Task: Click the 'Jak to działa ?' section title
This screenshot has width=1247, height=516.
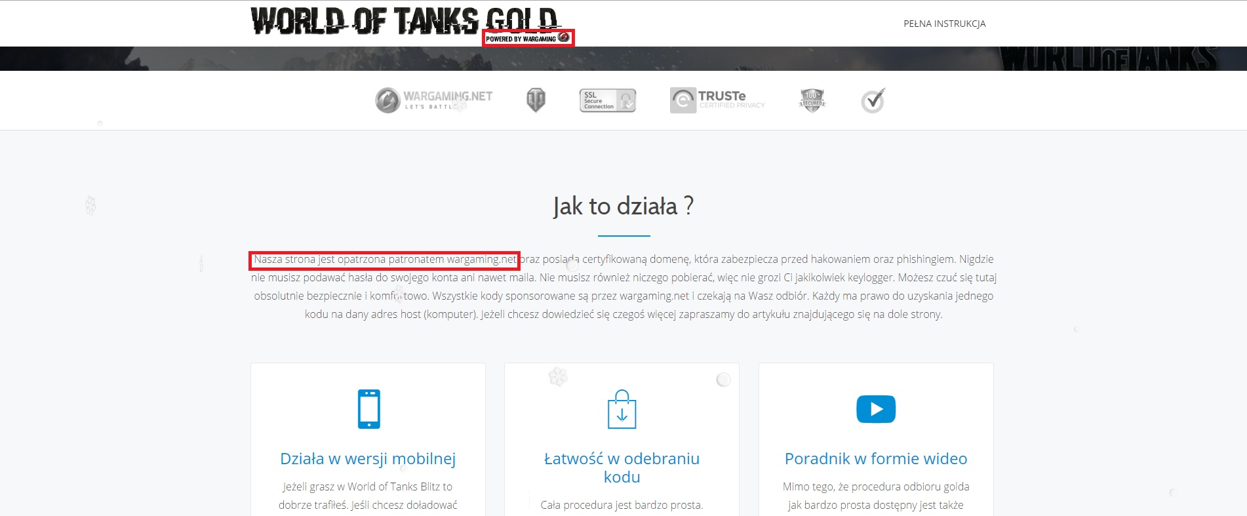Action: (623, 206)
